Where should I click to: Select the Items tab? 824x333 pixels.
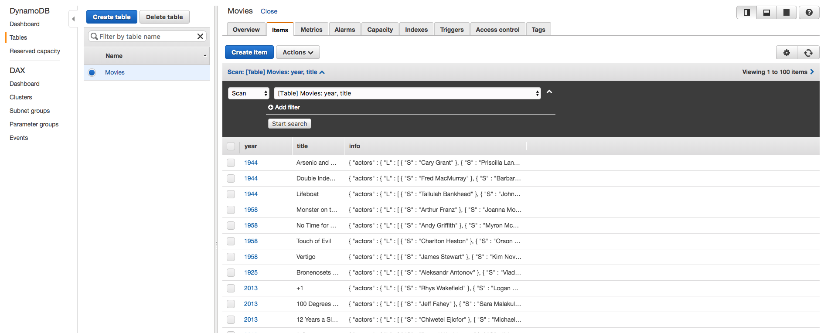click(280, 30)
